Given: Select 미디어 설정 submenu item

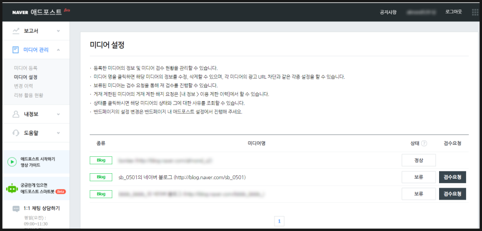Looking at the screenshot, I should click(26, 77).
